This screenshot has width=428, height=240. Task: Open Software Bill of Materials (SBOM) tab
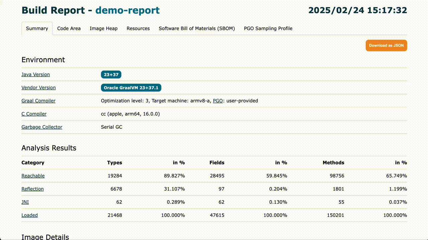click(197, 29)
